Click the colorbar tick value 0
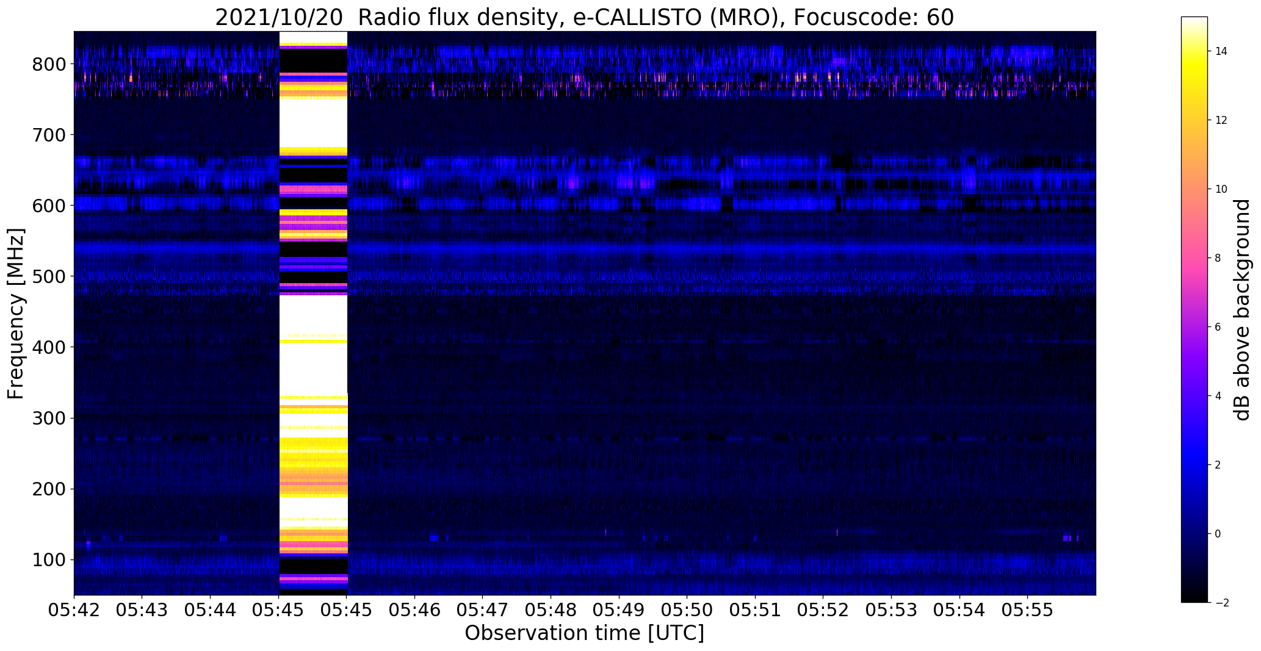Screen dimensions: 1261x651 (x=1218, y=534)
